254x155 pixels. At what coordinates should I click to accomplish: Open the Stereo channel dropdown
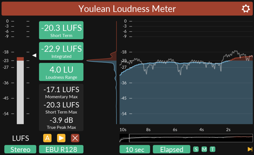[x=20, y=149]
